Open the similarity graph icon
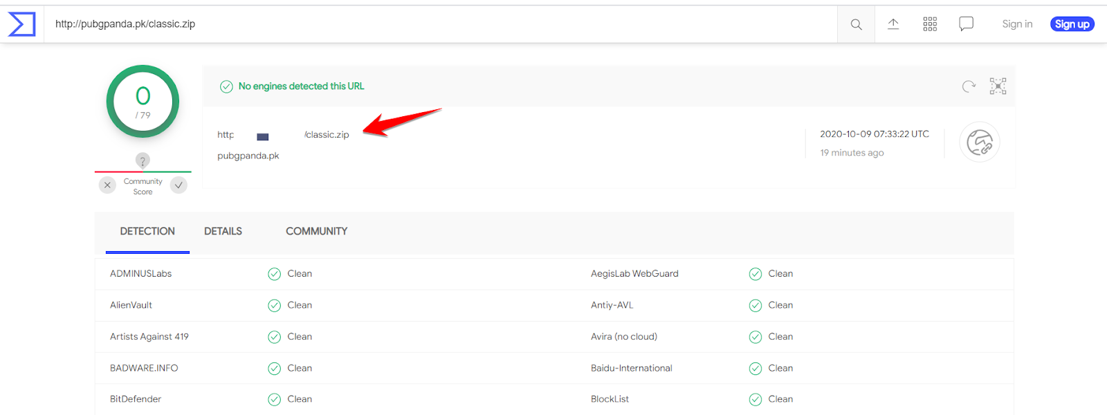 (998, 86)
